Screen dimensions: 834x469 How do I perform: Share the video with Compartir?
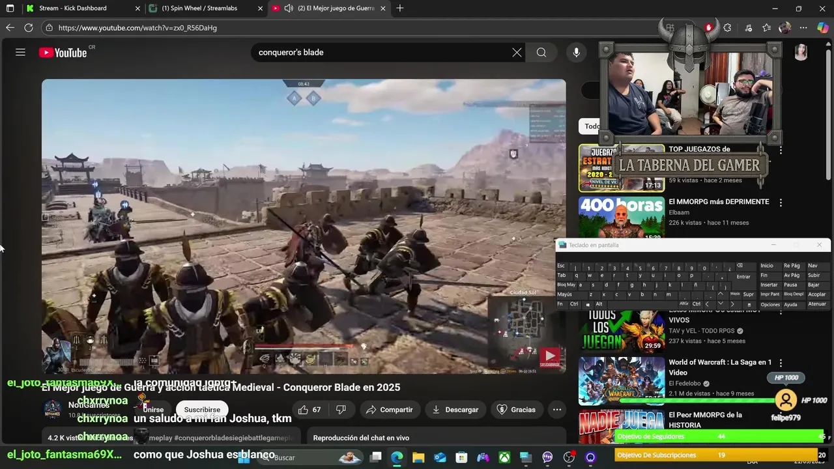[389, 410]
